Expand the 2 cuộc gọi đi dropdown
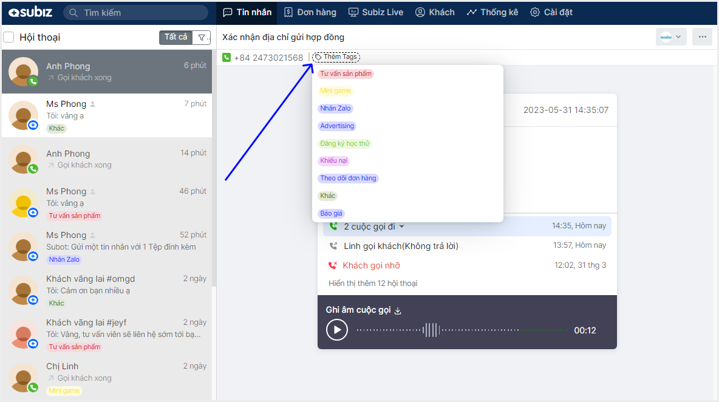 pyautogui.click(x=401, y=227)
